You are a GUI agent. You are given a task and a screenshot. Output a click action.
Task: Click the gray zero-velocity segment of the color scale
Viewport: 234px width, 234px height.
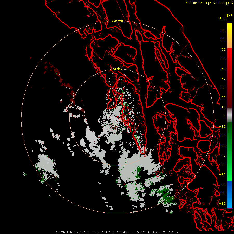click(x=230, y=115)
